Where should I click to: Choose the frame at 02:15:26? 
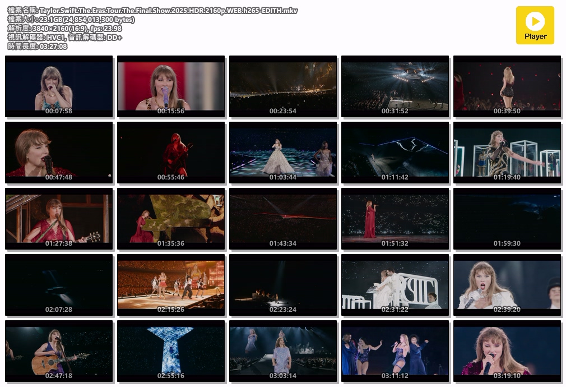[171, 285]
